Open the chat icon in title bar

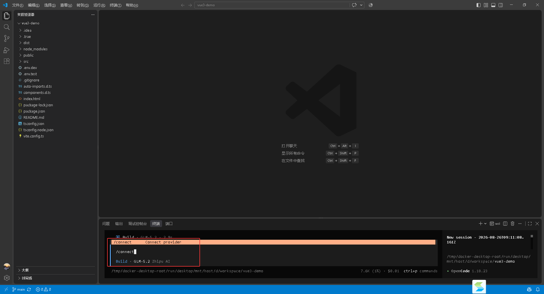coord(354,5)
